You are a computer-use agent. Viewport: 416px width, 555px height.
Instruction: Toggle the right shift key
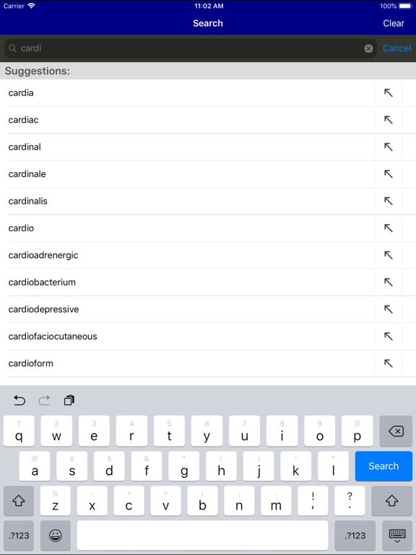click(x=392, y=501)
